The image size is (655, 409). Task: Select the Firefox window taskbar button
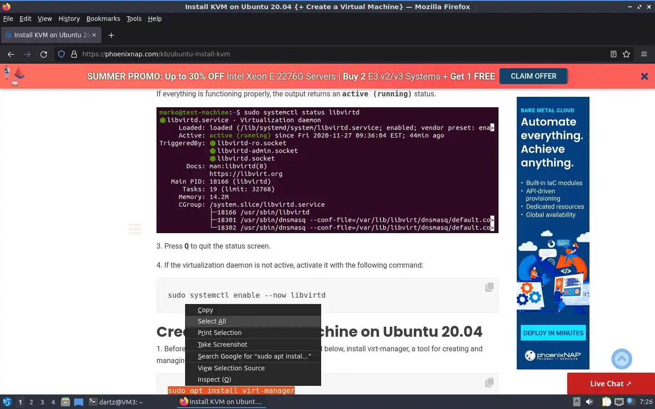[x=221, y=402]
